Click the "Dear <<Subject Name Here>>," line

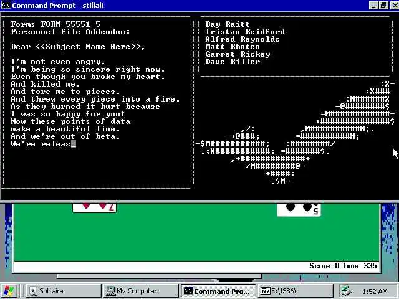(78, 47)
